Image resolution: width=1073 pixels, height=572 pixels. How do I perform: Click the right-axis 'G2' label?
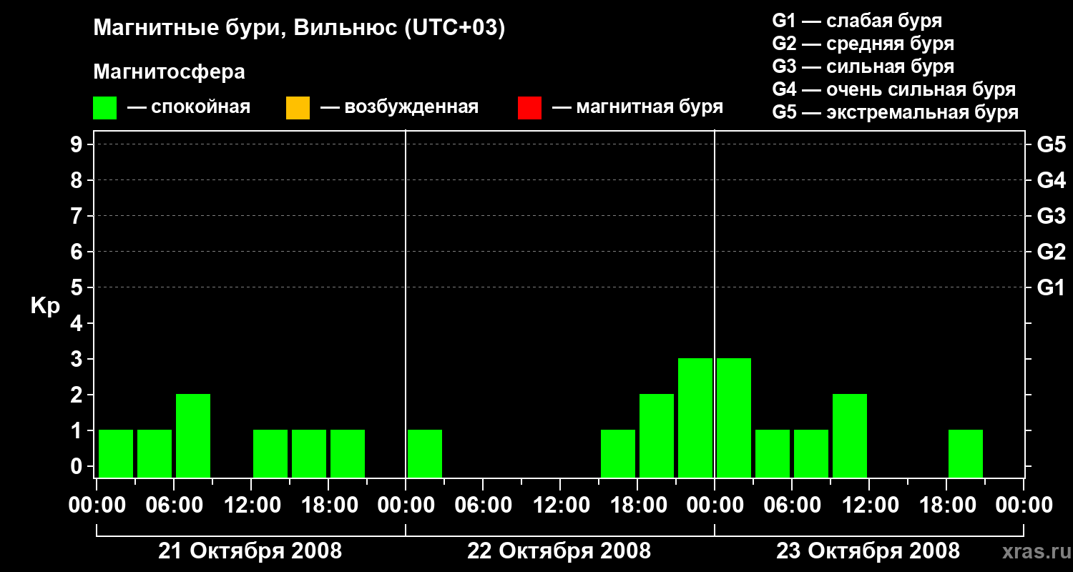point(1051,252)
